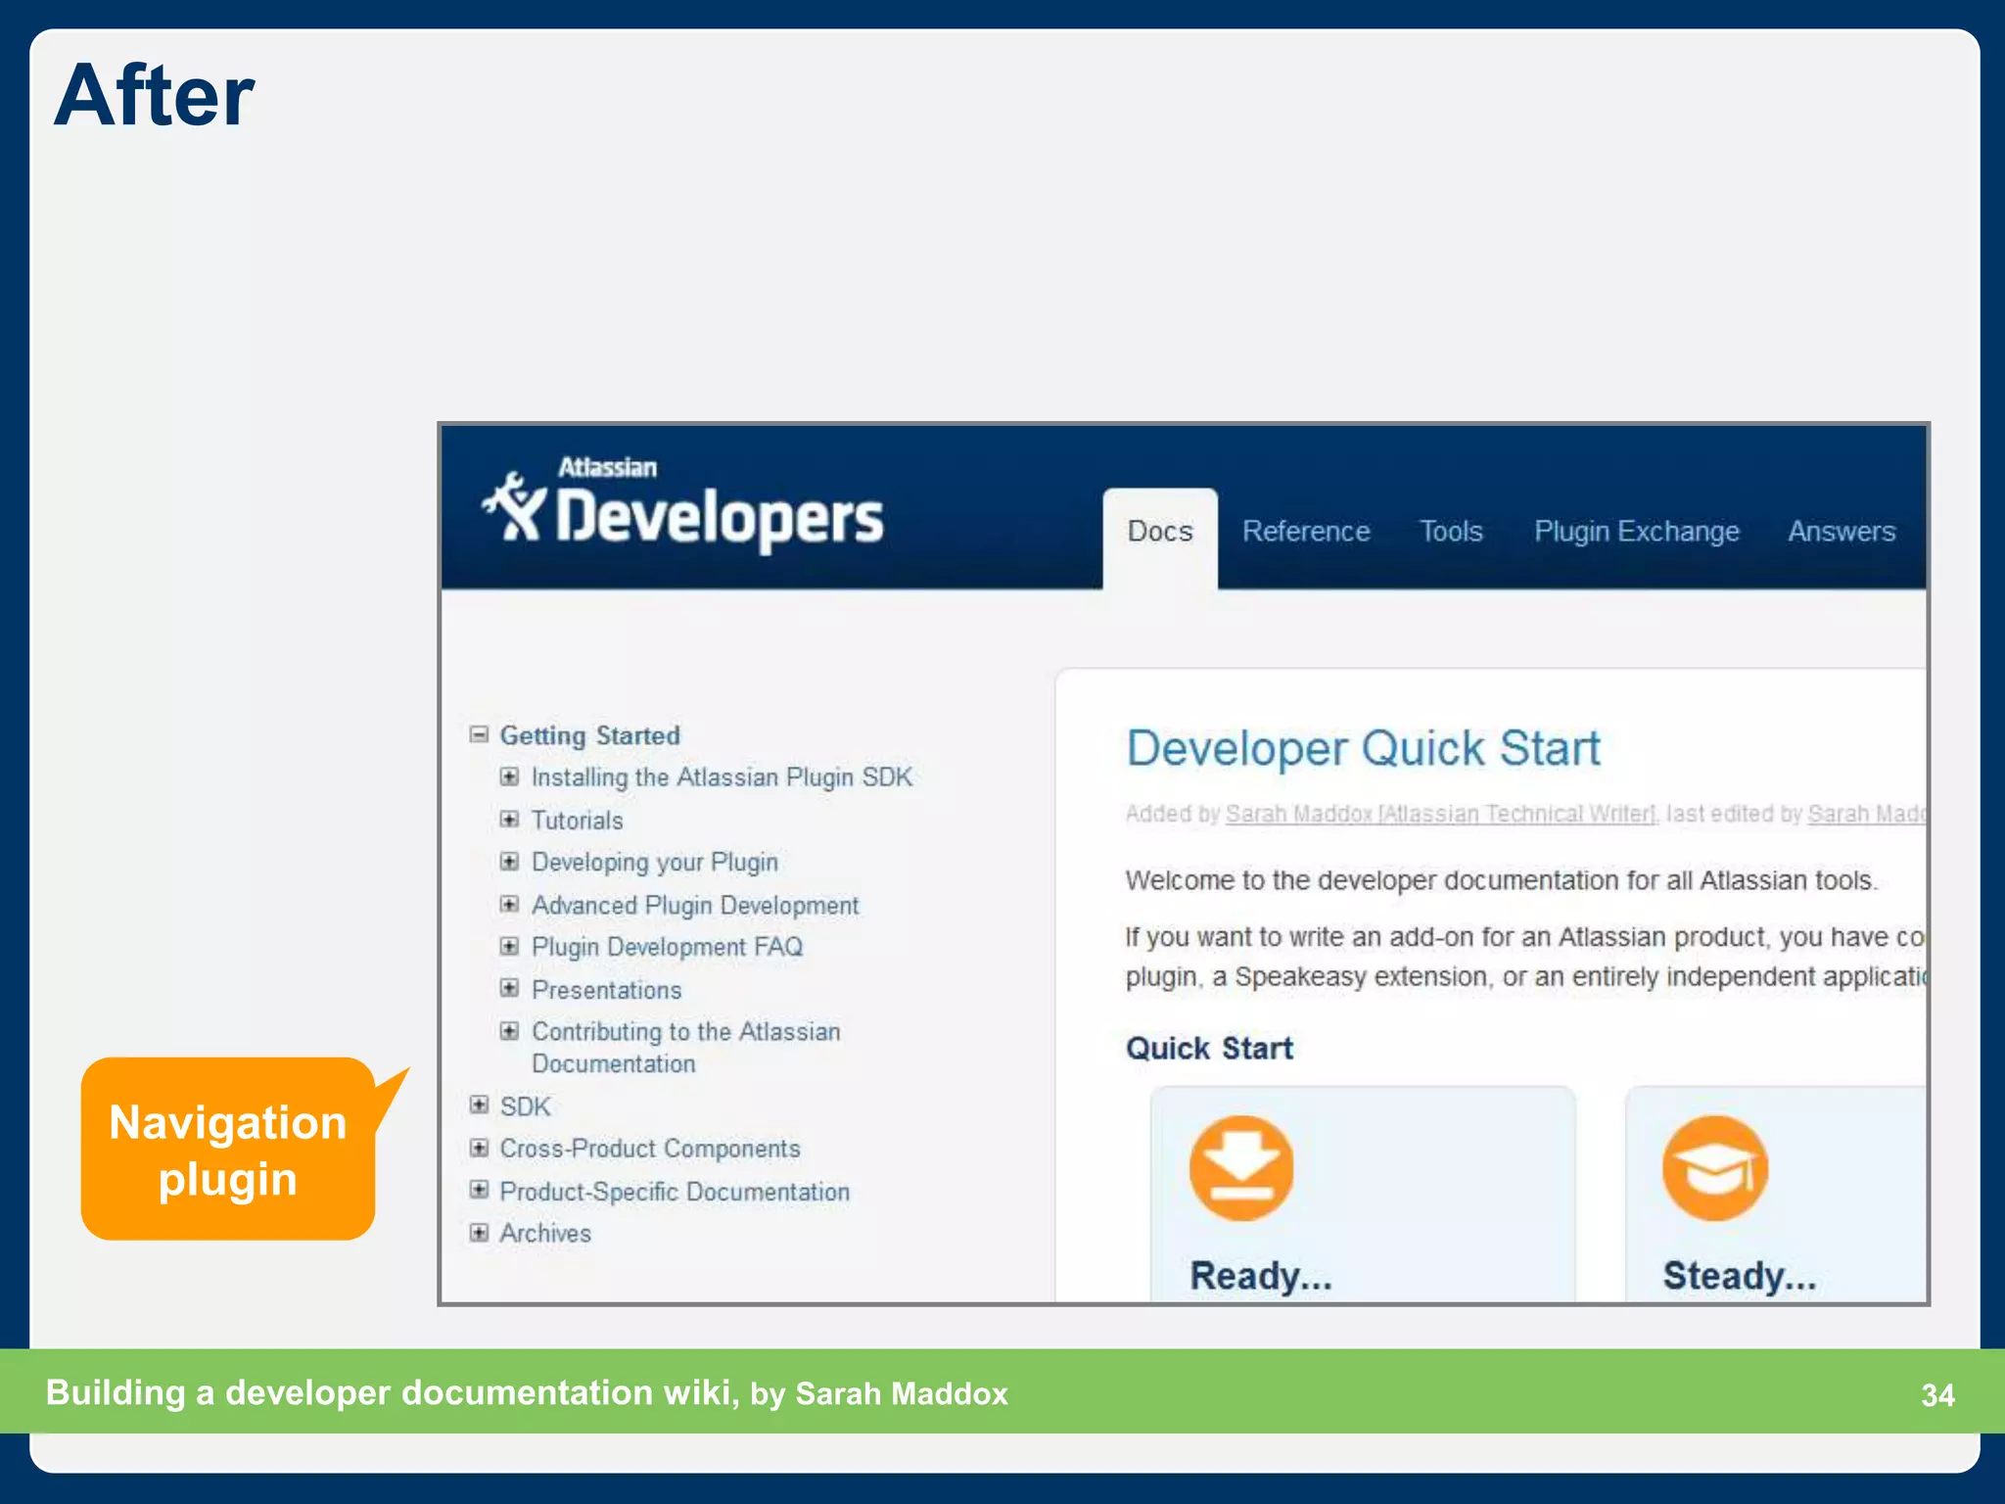Click the Developer Quick Start page title

(x=1363, y=749)
